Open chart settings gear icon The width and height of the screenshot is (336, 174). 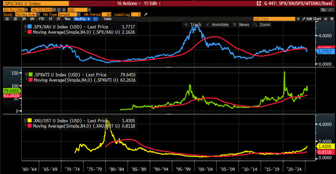(332, 19)
